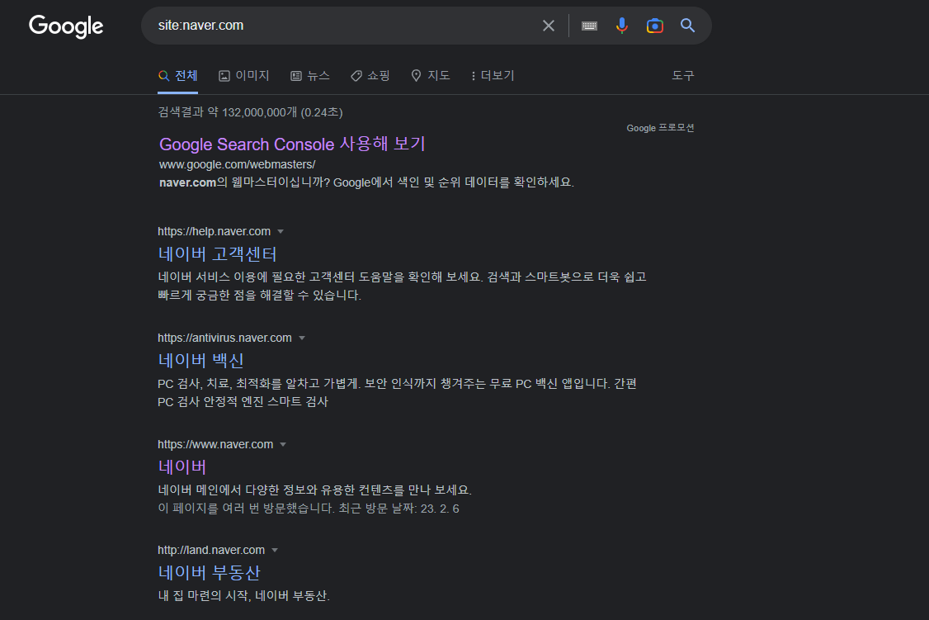Click the Google 프로모션 label
This screenshot has width=929, height=620.
click(660, 128)
